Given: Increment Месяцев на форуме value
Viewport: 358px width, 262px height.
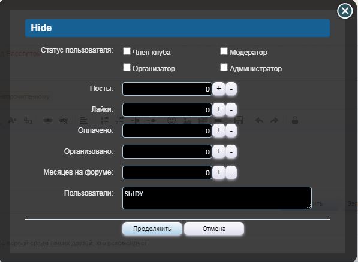Looking at the screenshot, I should tap(219, 172).
